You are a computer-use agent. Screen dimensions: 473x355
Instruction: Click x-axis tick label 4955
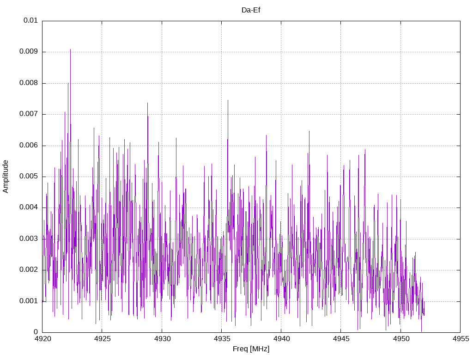[x=461, y=339]
